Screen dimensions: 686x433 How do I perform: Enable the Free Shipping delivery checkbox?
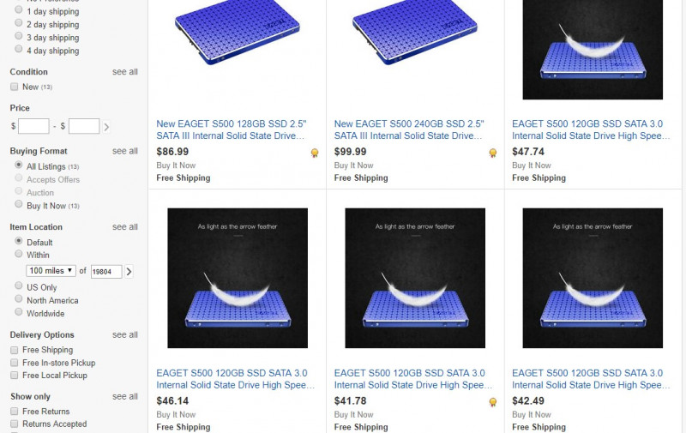click(15, 350)
